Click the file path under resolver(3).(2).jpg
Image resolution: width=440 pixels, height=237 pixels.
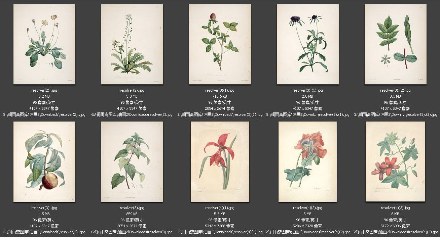click(396, 114)
